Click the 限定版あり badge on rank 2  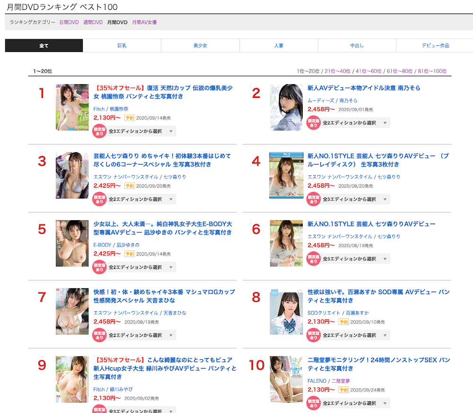(x=314, y=123)
